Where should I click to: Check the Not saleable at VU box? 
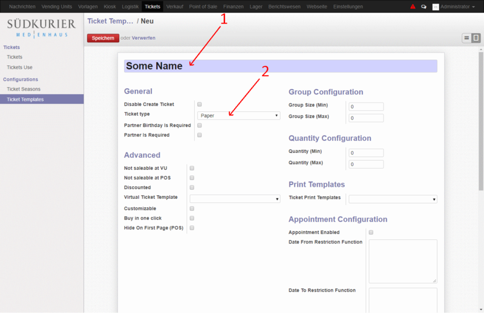192,169
